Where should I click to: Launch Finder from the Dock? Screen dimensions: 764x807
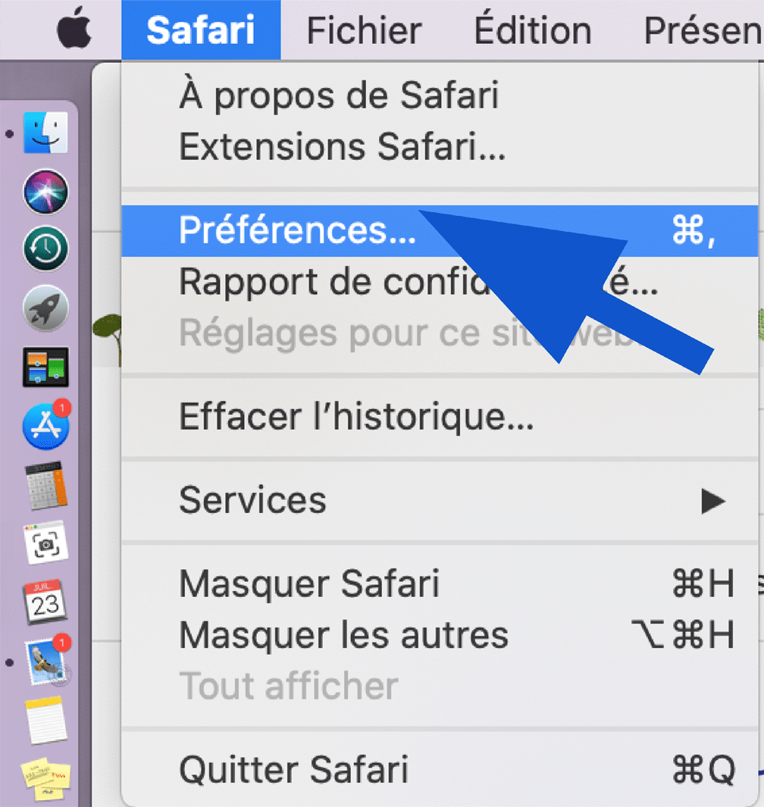click(45, 133)
